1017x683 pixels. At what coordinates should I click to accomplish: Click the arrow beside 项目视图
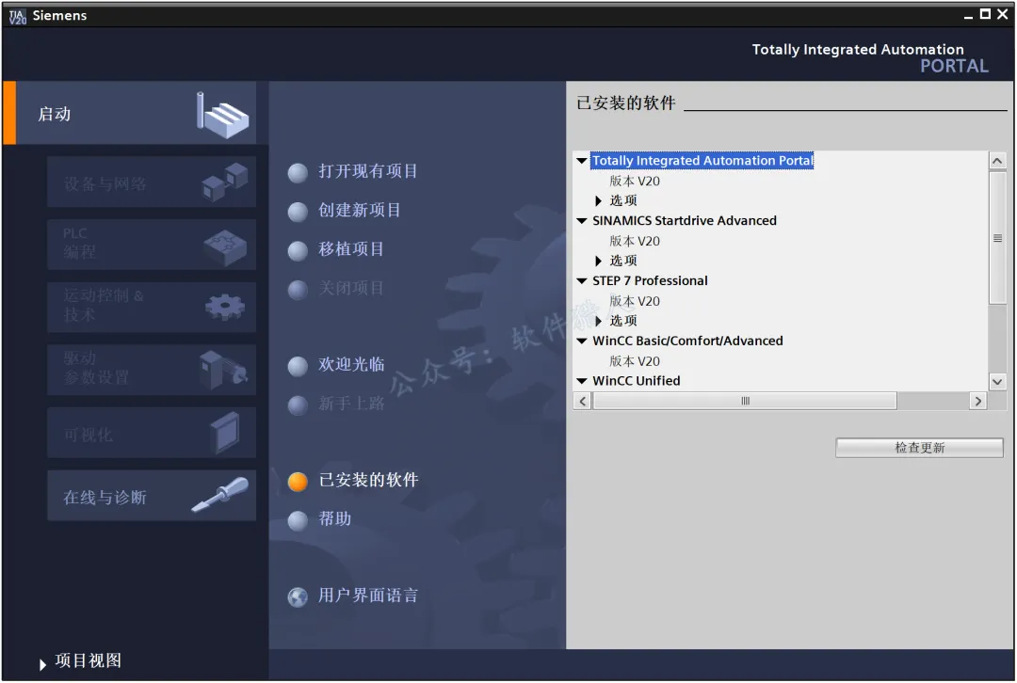coord(42,665)
